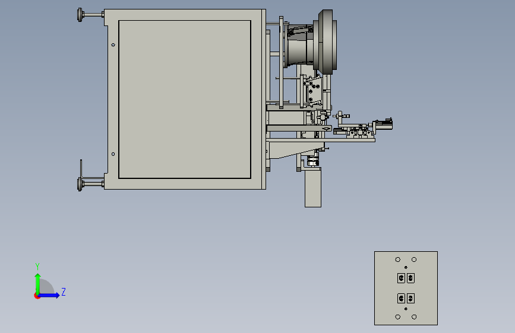Pick the lower small hole on the cabinet's left flange

pyautogui.click(x=113, y=154)
